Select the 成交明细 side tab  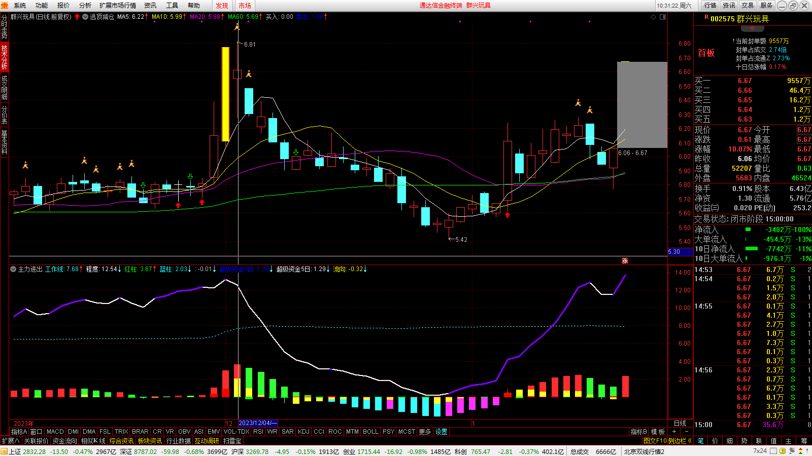click(x=4, y=87)
